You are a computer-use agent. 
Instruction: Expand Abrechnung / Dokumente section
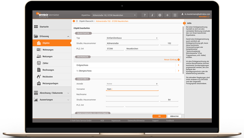click(x=68, y=93)
